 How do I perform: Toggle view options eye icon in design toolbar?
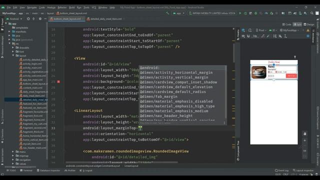tap(243, 36)
